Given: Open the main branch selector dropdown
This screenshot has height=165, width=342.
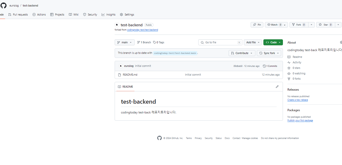Looking at the screenshot, I should [x=125, y=42].
